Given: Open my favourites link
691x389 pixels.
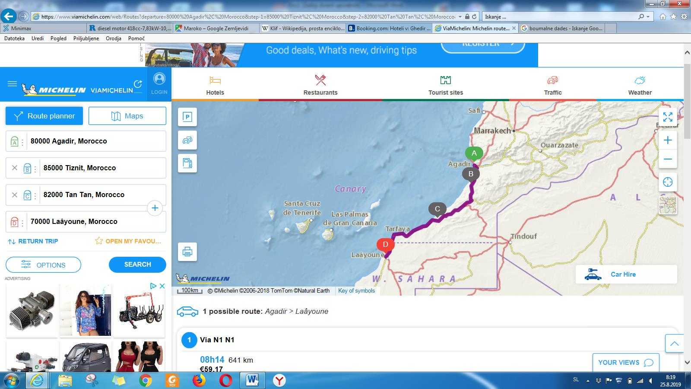Looking at the screenshot, I should click(x=128, y=241).
